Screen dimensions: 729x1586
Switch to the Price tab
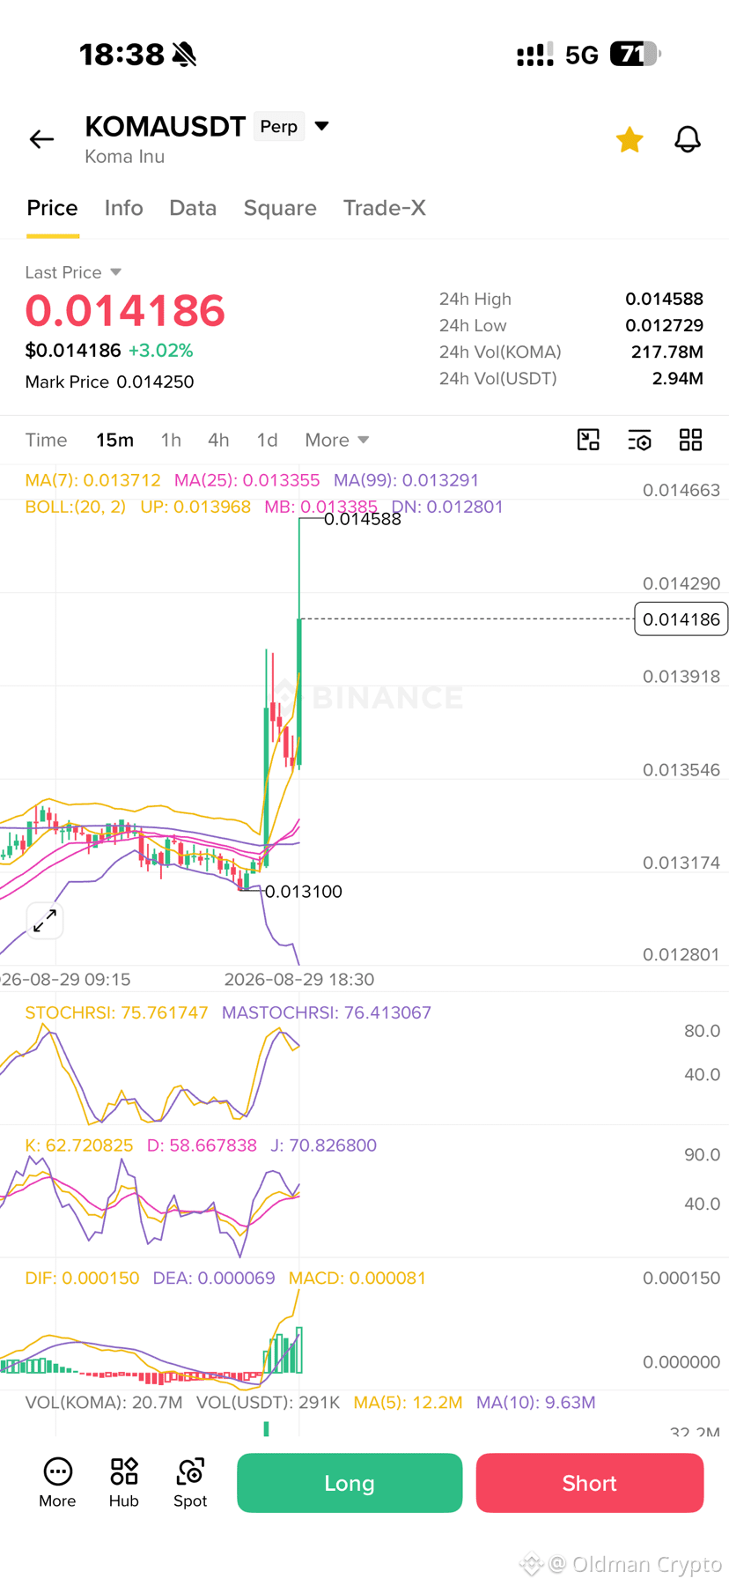(x=52, y=208)
